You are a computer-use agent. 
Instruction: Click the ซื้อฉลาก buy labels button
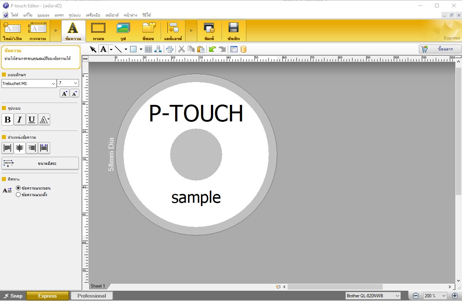440,49
